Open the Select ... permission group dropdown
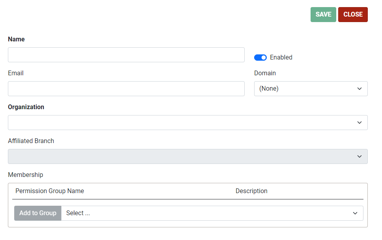Viewport: 382px width, 240px height. pyautogui.click(x=212, y=213)
